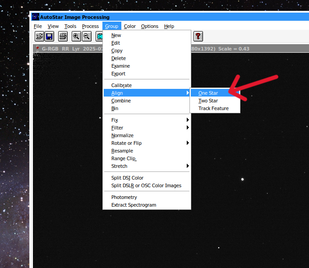Click the Zoom Out magnifier icon

[x=87, y=37]
